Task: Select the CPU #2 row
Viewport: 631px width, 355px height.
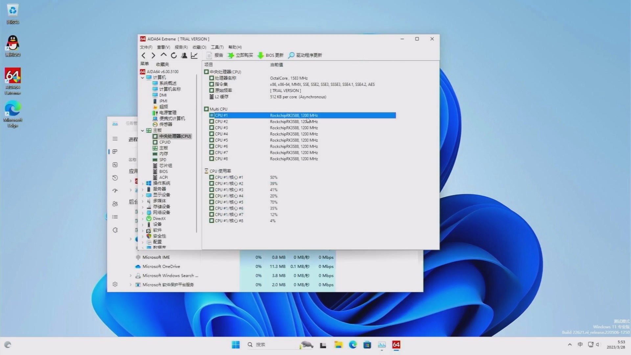Action: click(302, 122)
